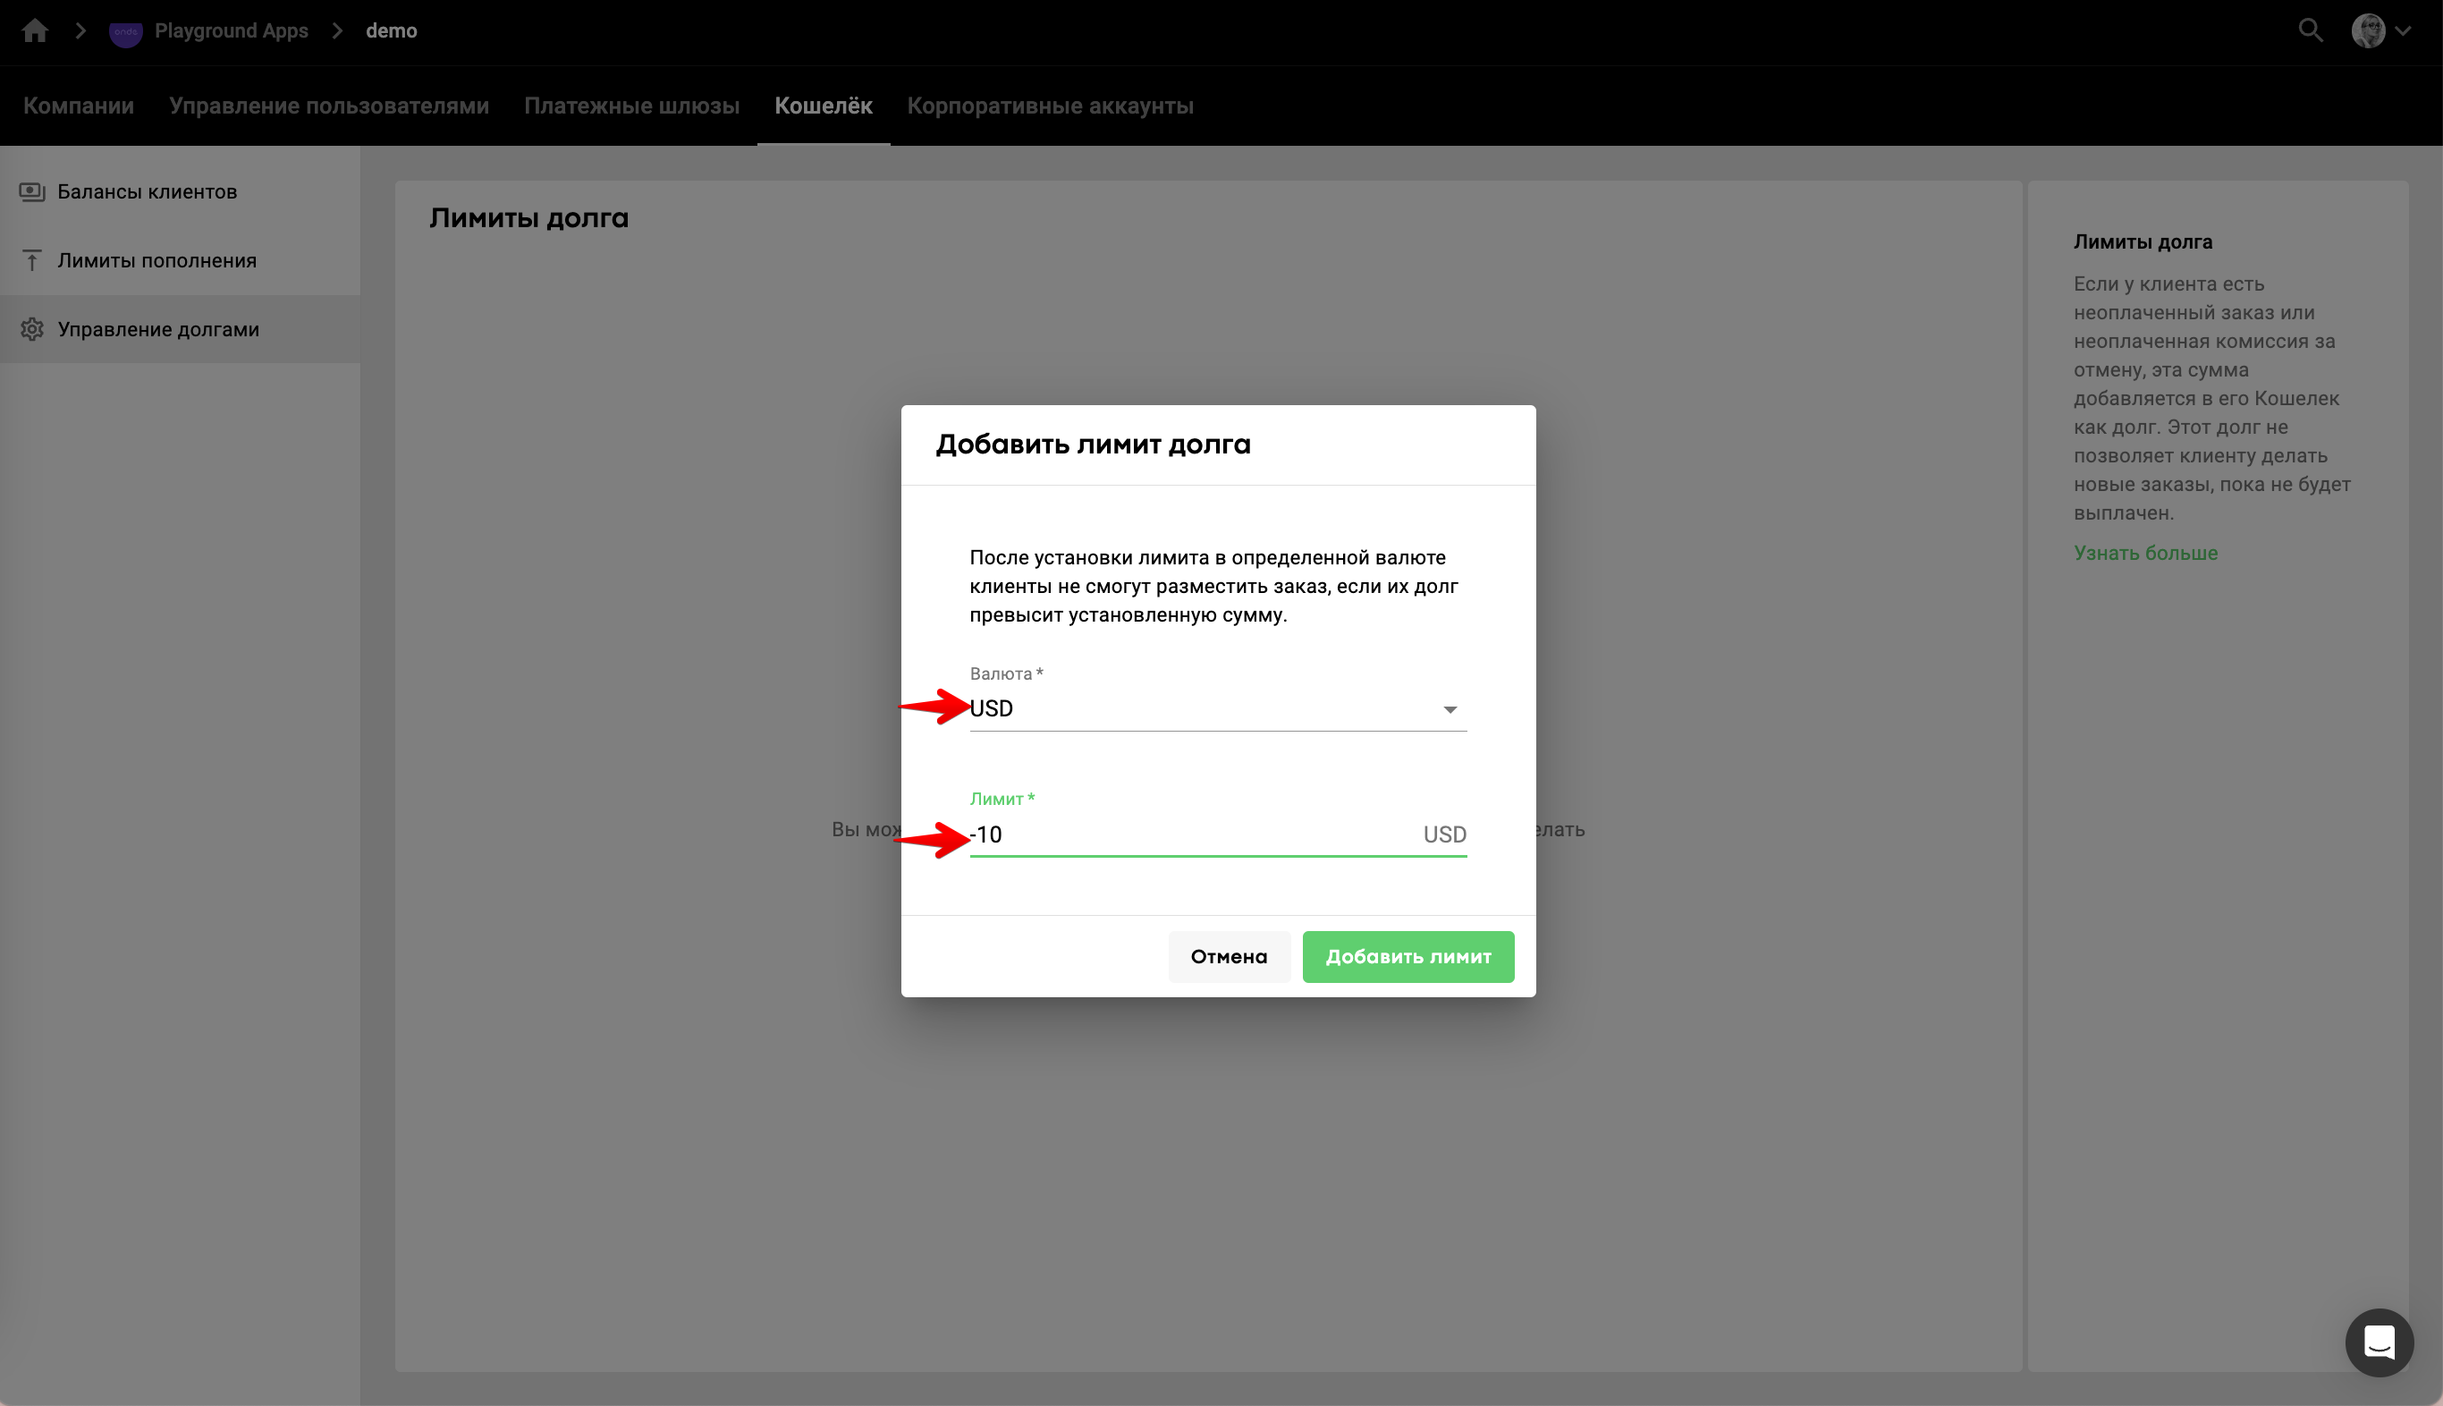The height and width of the screenshot is (1406, 2443).
Task: Open the search magnifier icon
Action: [x=2310, y=31]
